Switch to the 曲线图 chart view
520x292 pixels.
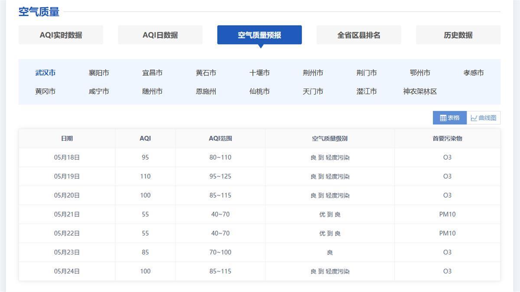coord(484,118)
